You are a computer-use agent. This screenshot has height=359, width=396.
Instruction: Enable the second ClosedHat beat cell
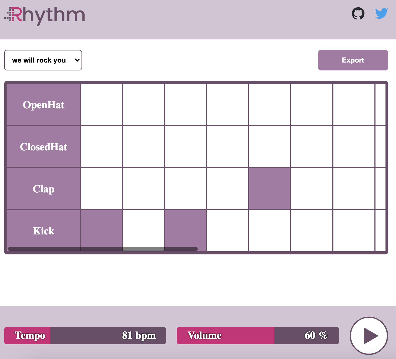coord(144,147)
